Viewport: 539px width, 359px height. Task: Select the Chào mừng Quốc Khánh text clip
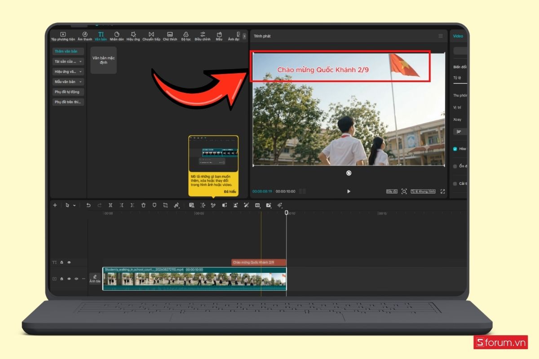258,262
